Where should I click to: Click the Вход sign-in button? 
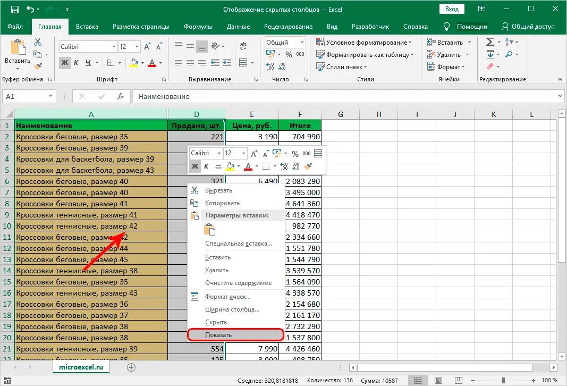point(452,9)
